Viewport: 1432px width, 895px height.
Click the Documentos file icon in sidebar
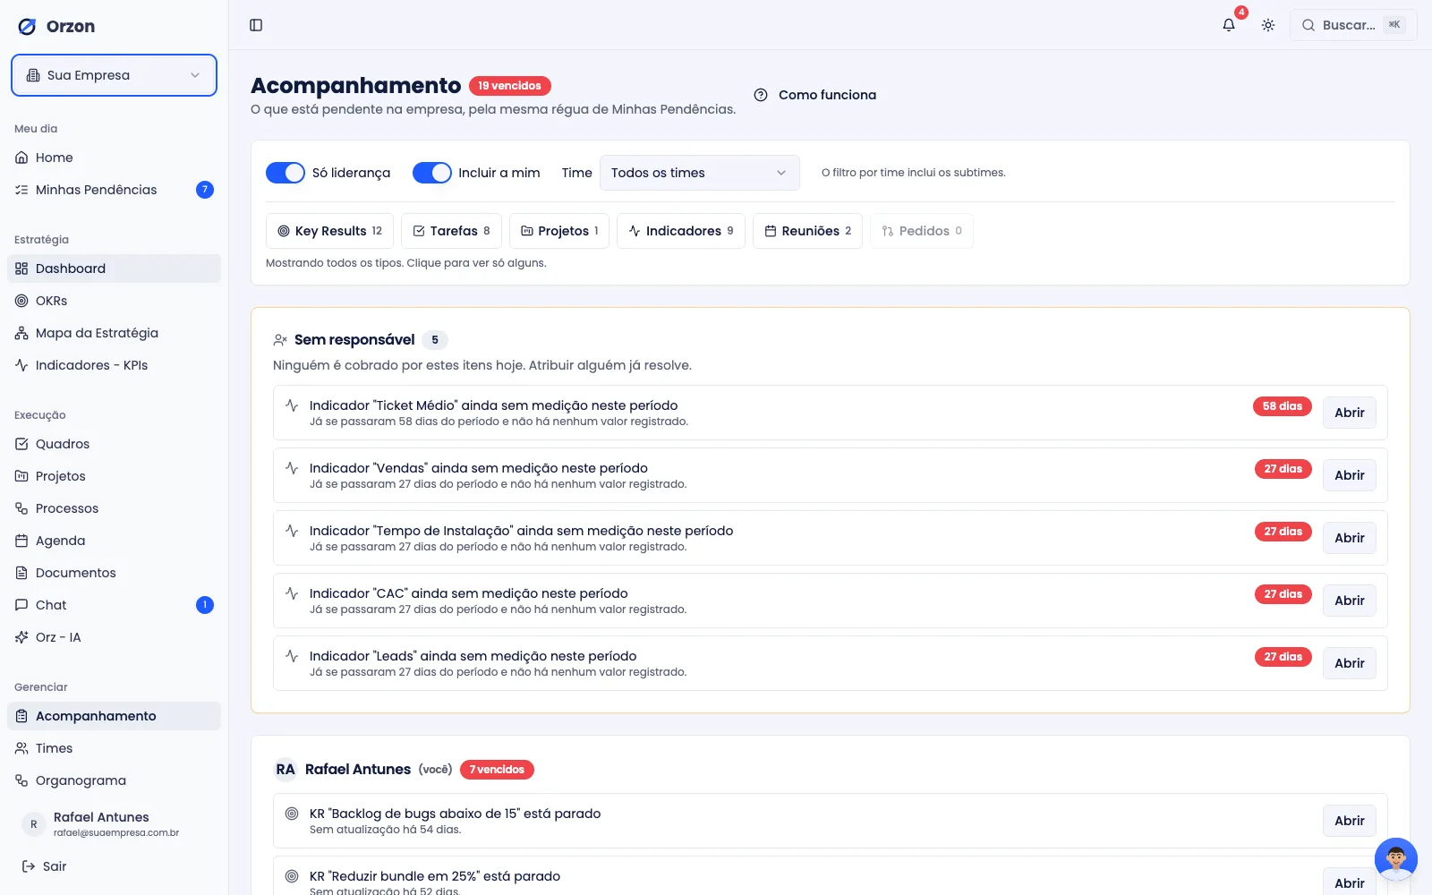21,573
